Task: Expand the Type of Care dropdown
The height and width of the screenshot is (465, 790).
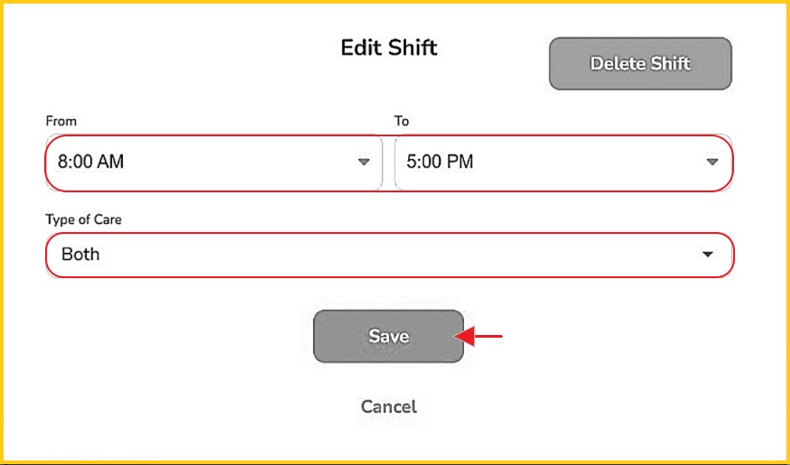Action: (388, 255)
